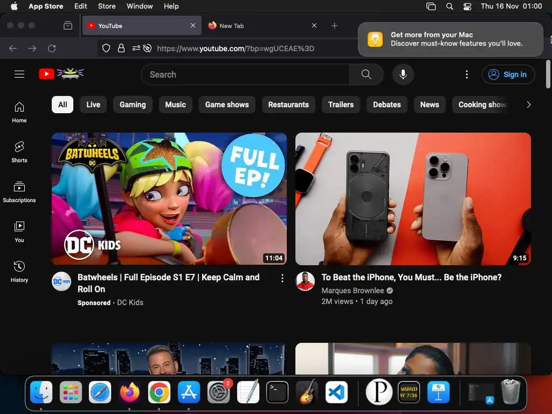The width and height of the screenshot is (552, 414).
Task: Select the All filter chip
Action: (63, 105)
